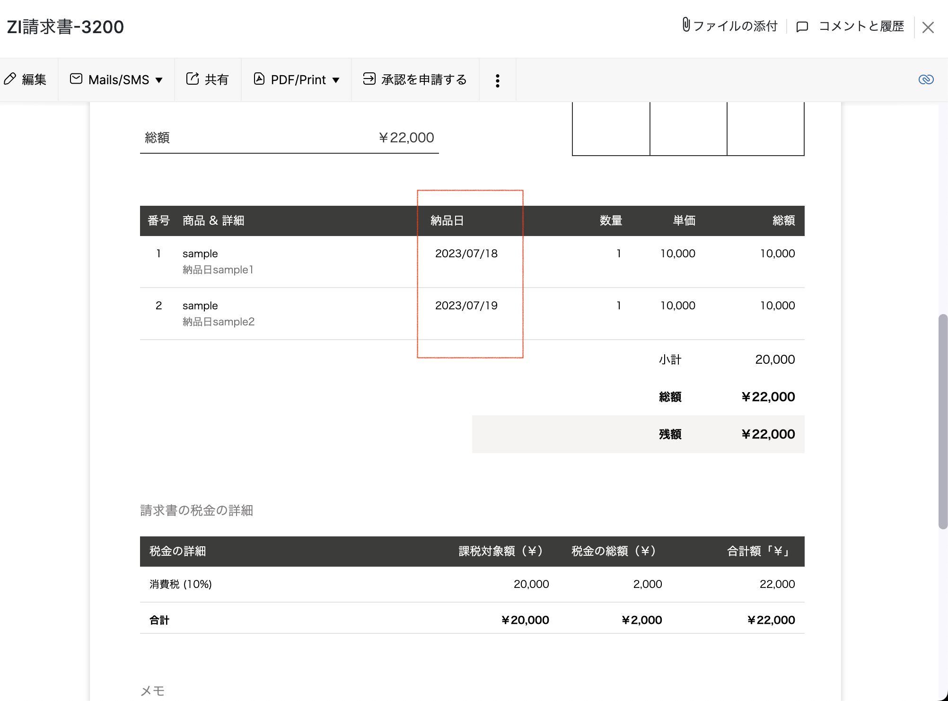Close the invoice detail view

point(928,27)
